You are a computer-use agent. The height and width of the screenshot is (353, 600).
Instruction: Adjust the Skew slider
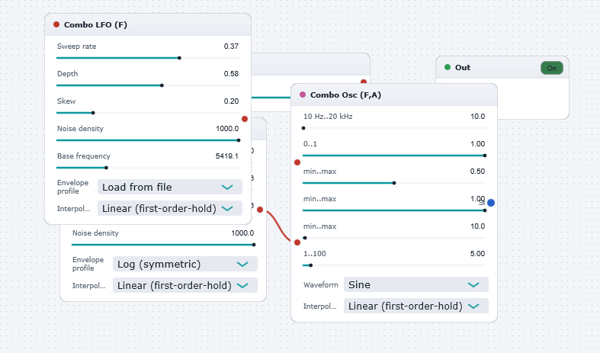148,113
